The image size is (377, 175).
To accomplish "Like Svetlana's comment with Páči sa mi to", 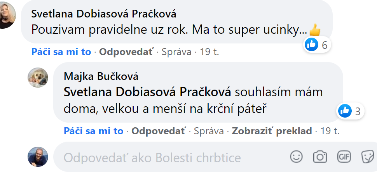I will (x=61, y=52).
